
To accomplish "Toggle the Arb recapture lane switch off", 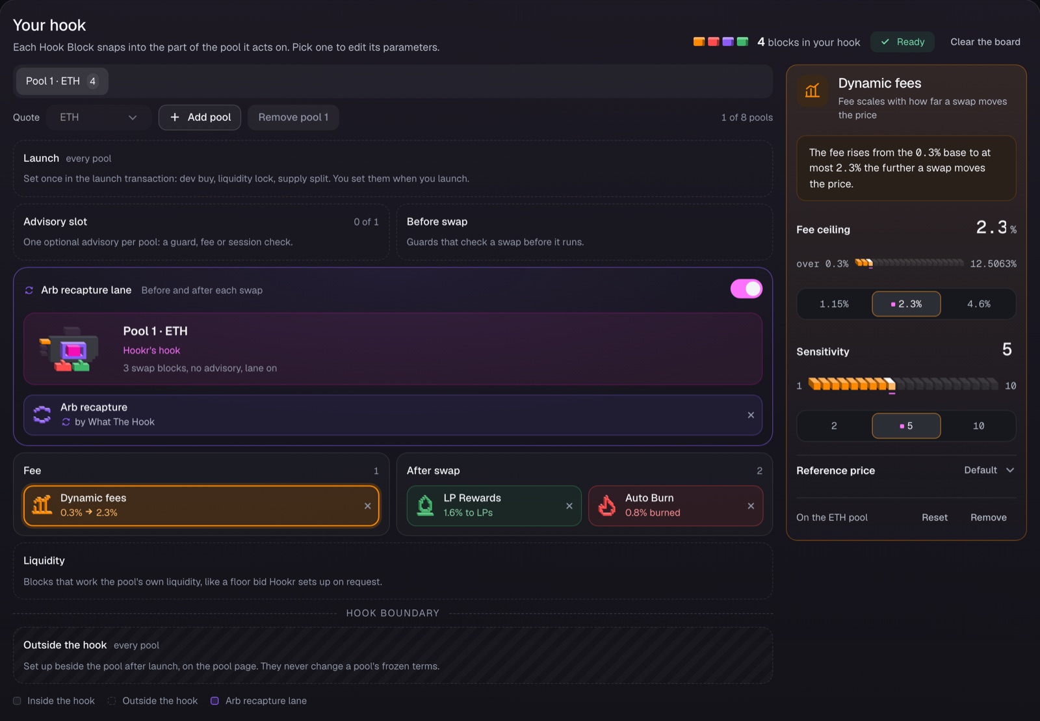I will [x=746, y=289].
